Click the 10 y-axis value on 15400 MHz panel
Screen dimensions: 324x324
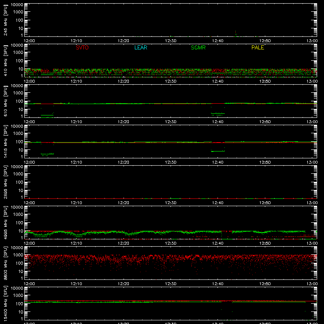[x=21, y=312]
